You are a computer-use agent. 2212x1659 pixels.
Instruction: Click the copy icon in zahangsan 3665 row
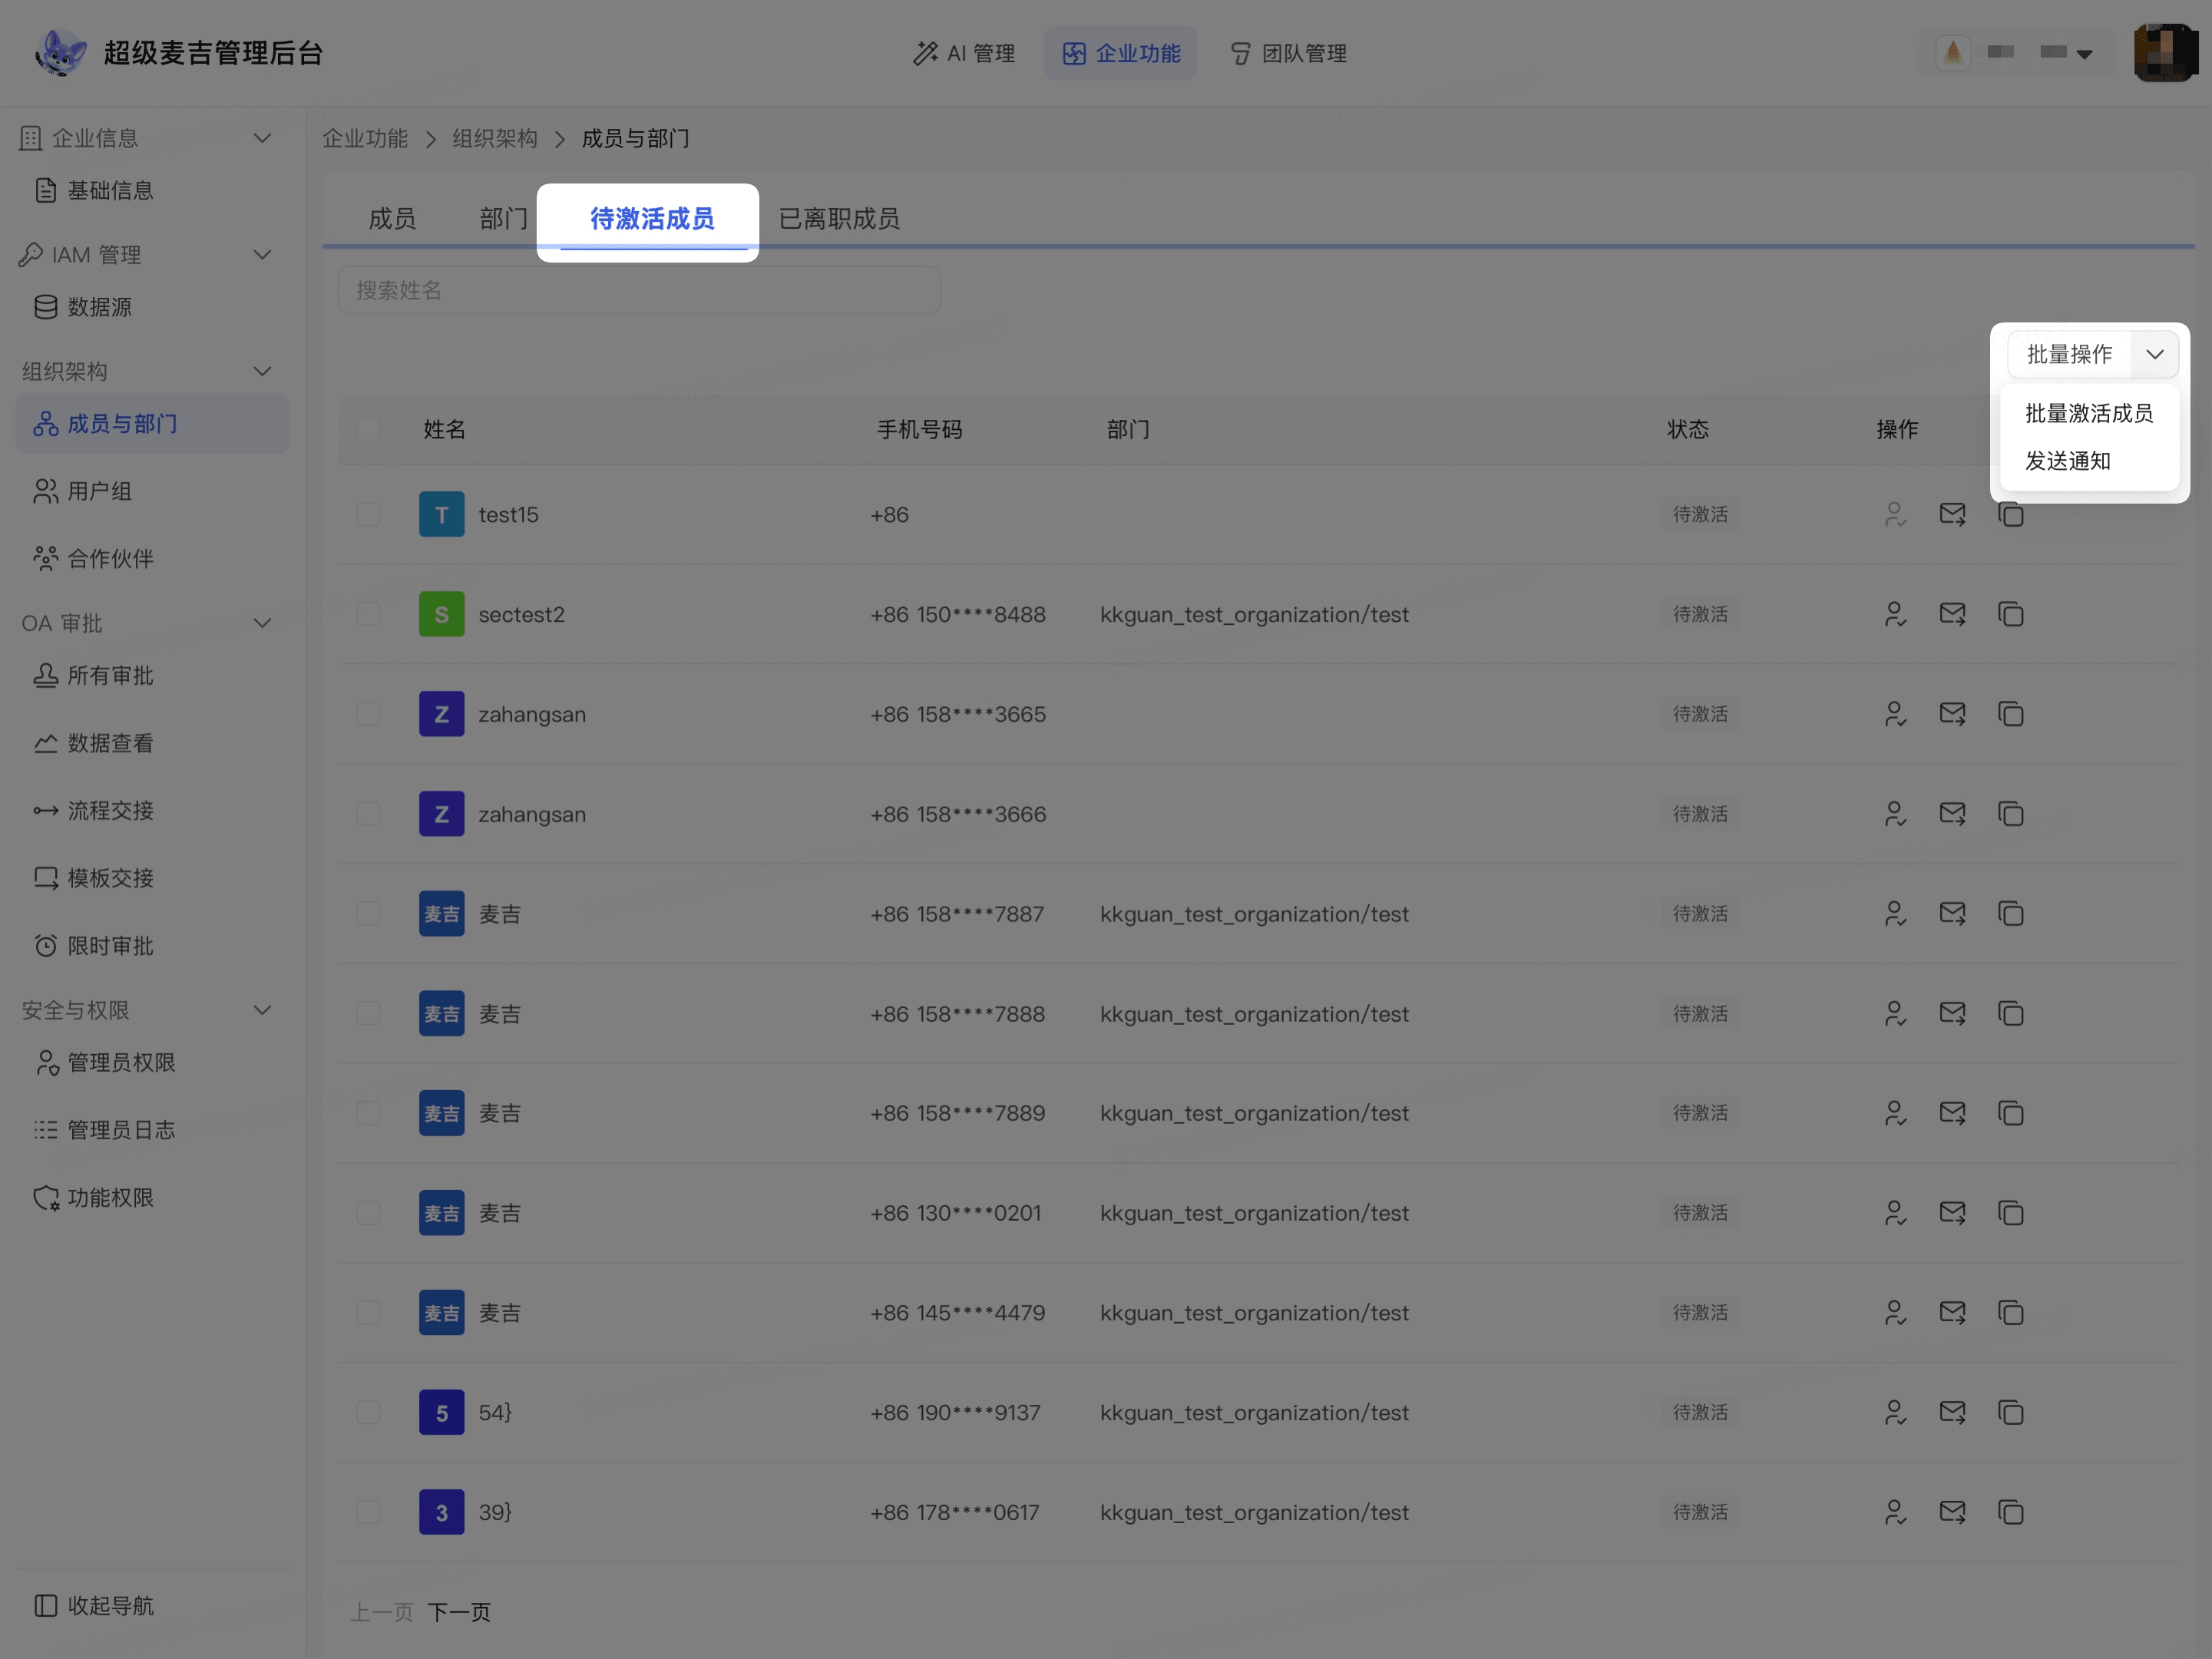tap(2010, 714)
